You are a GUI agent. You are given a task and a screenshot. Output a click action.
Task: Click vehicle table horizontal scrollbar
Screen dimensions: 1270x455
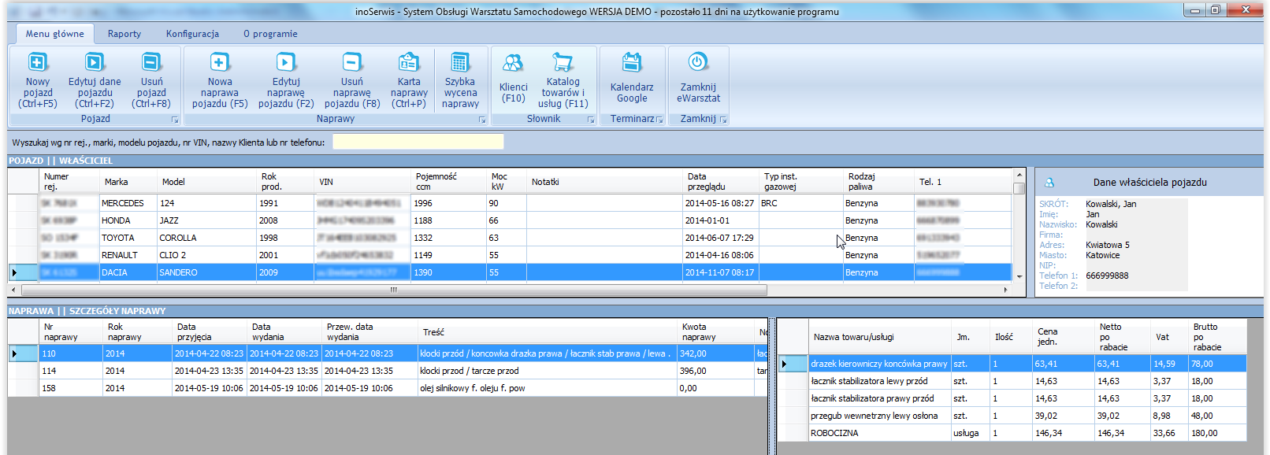(392, 290)
